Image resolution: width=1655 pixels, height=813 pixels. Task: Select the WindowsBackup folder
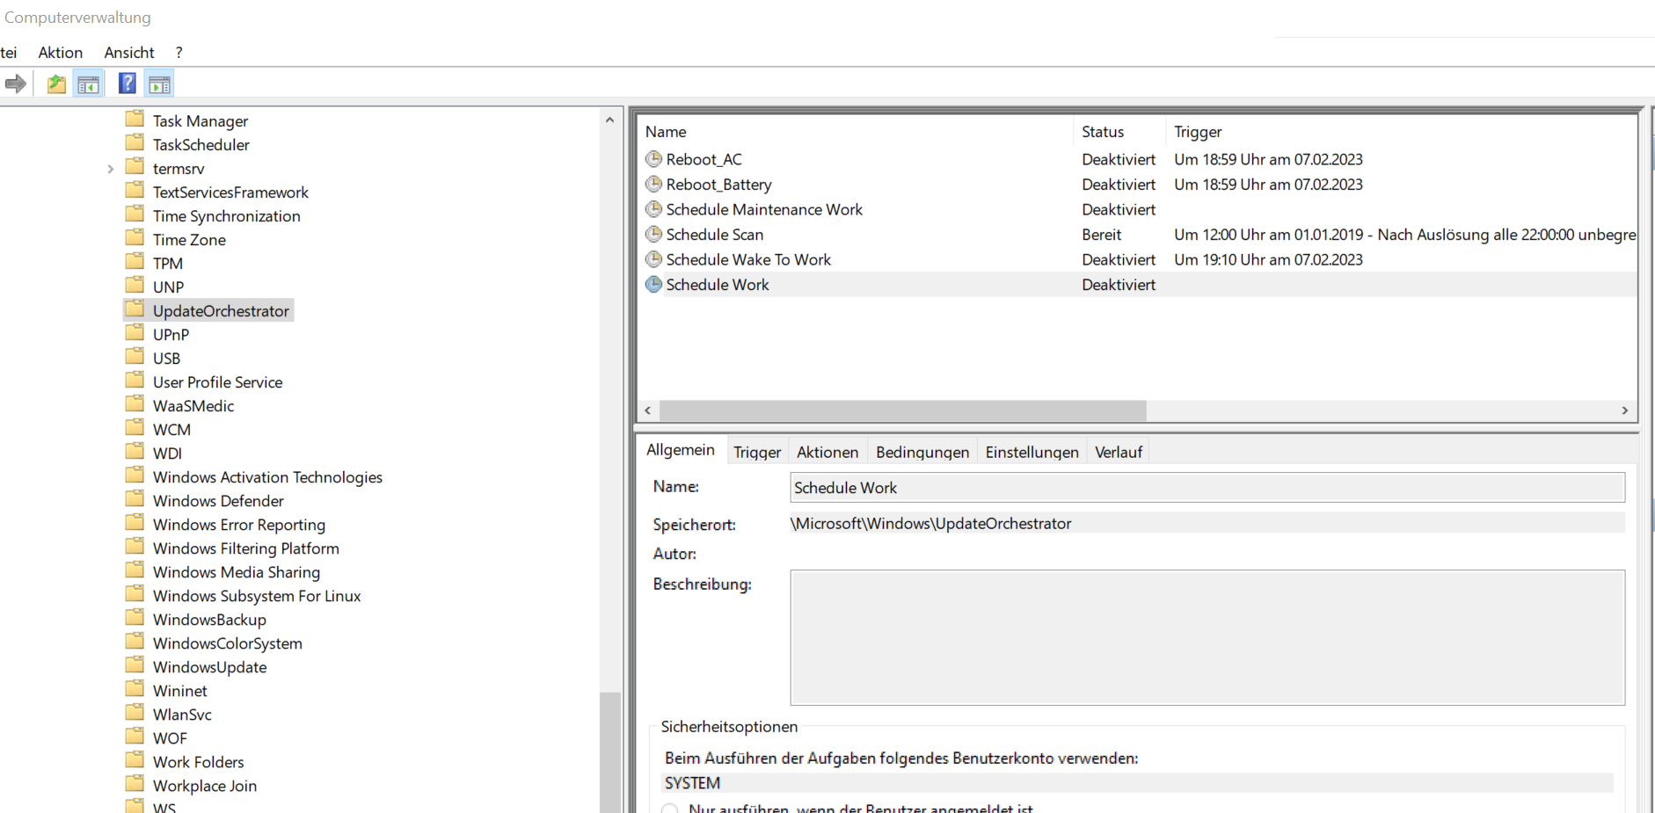[209, 620]
